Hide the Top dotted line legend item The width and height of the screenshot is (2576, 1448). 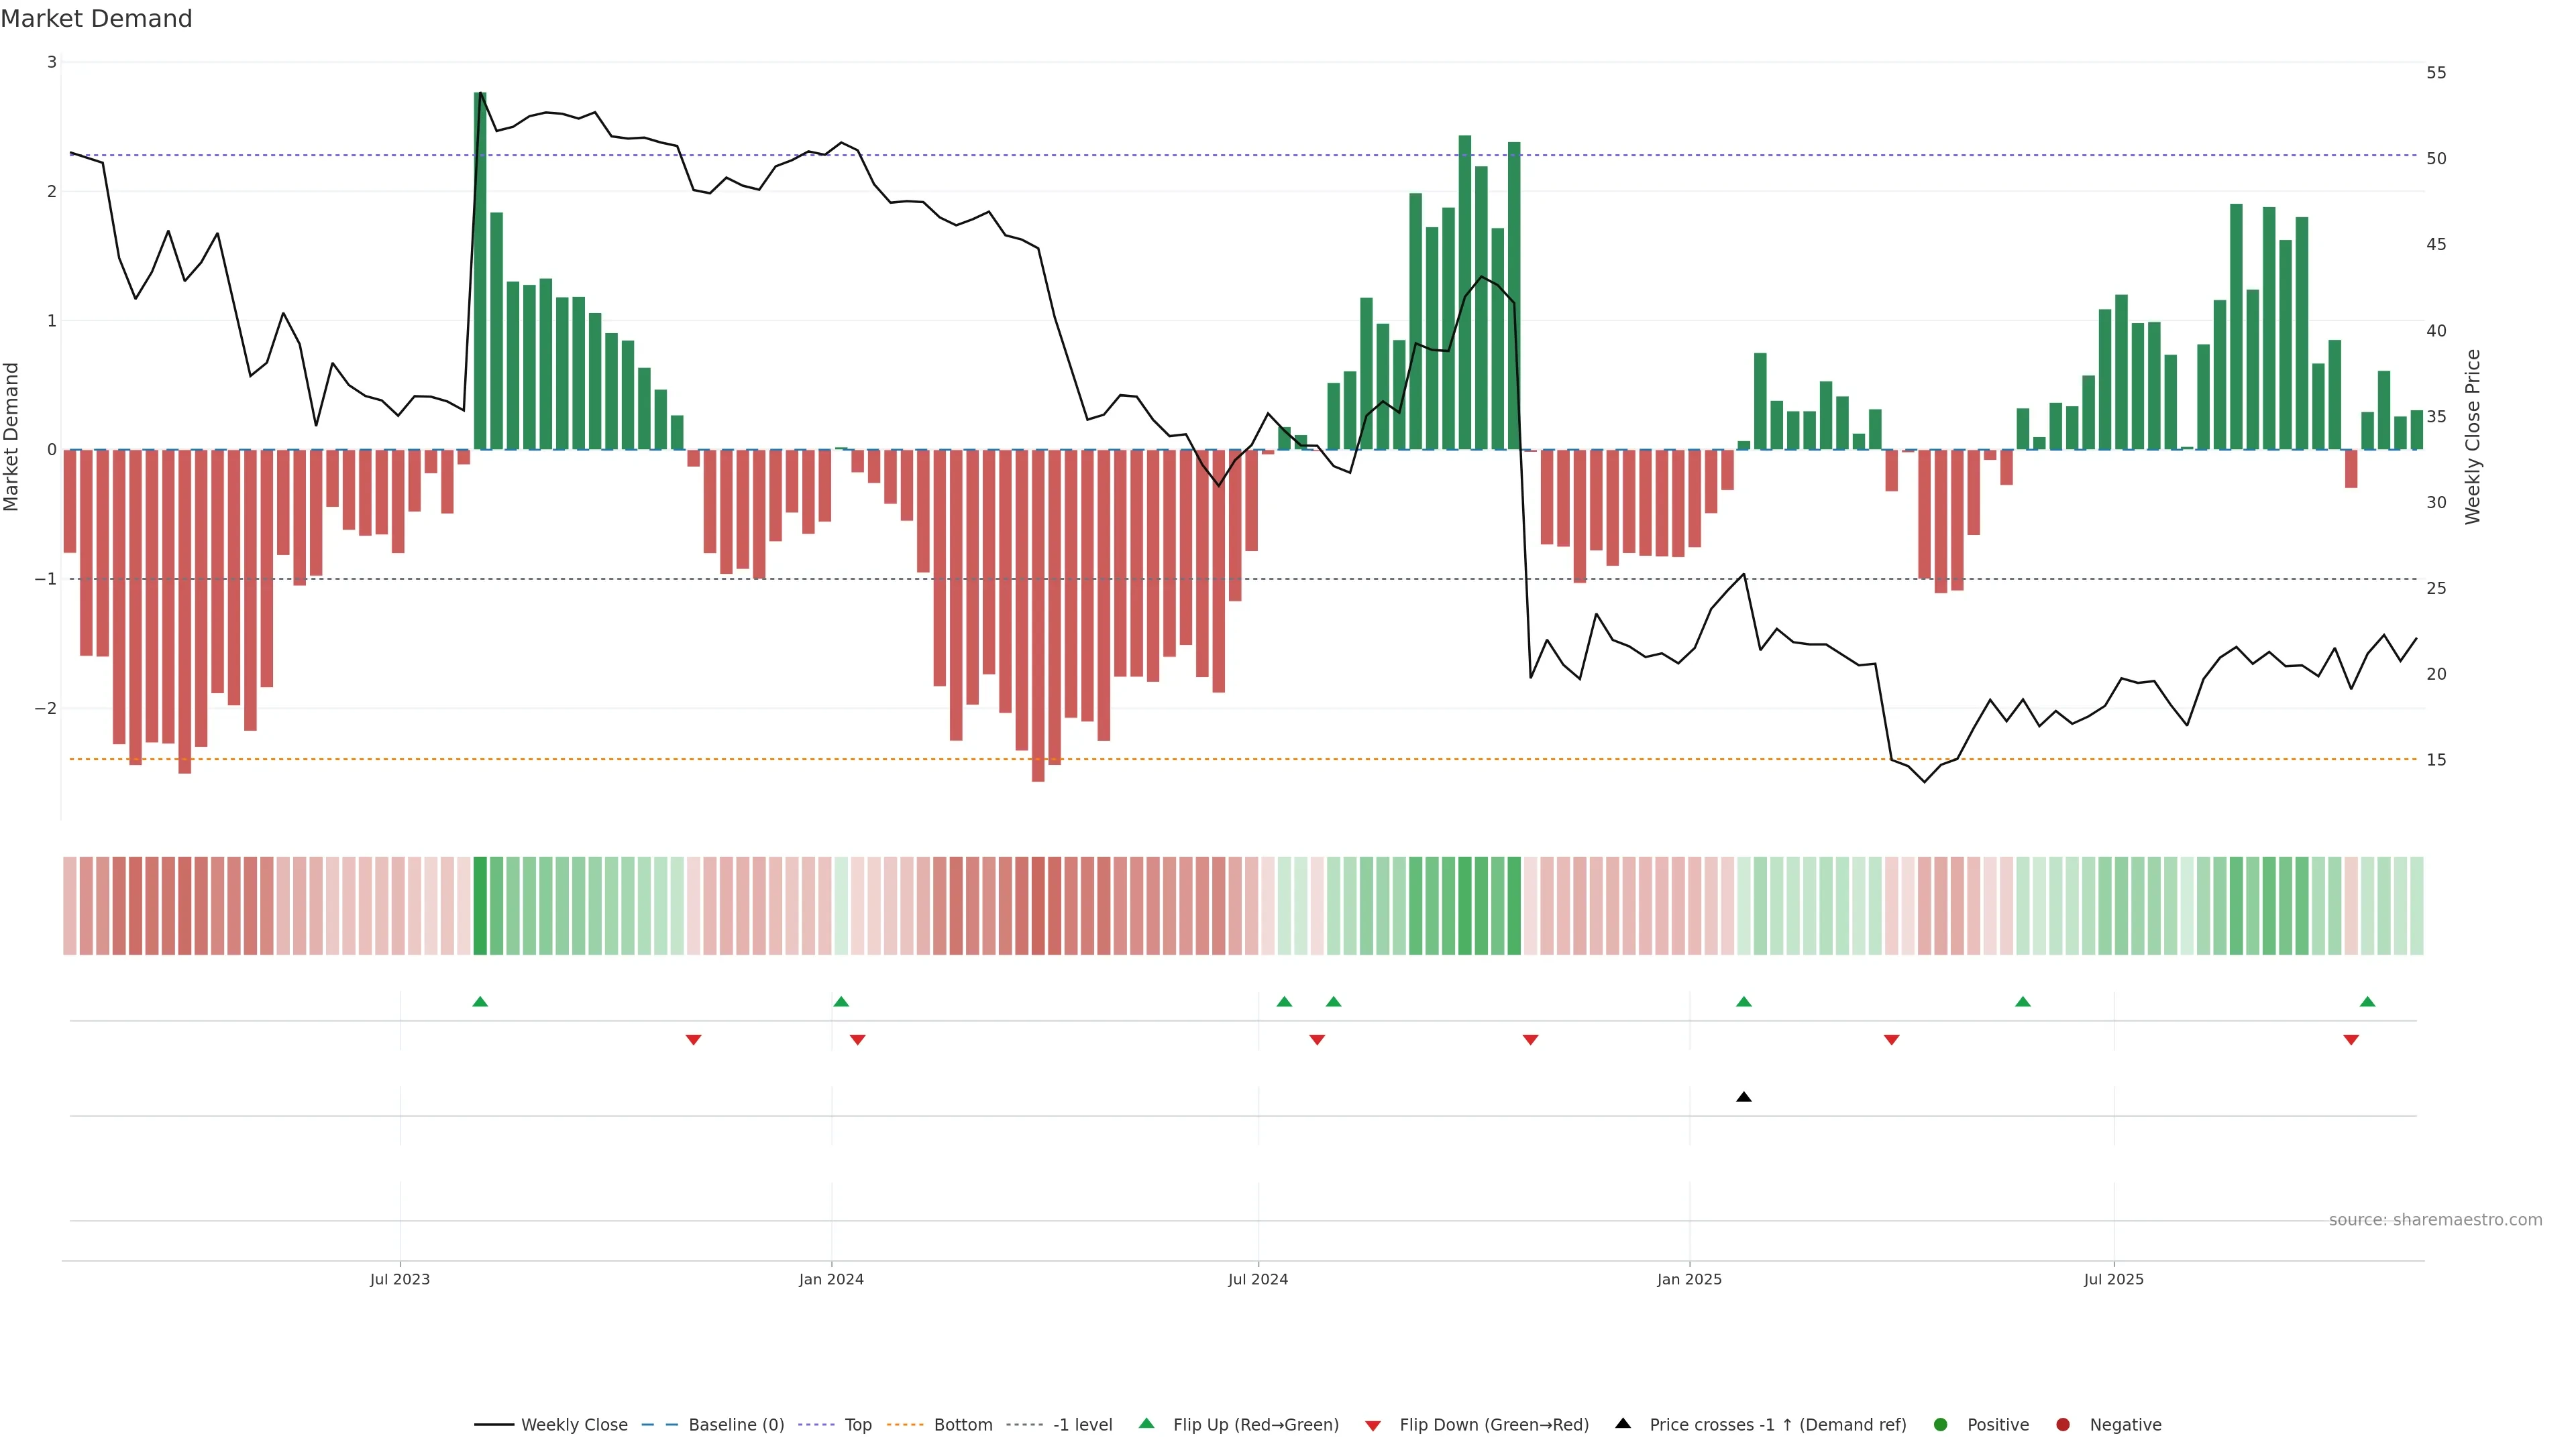pyautogui.click(x=857, y=1425)
